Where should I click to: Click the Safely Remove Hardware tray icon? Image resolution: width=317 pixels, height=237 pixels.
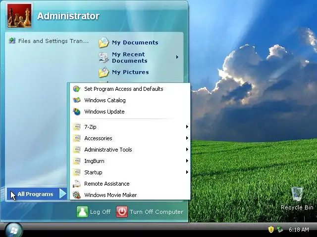(280, 229)
